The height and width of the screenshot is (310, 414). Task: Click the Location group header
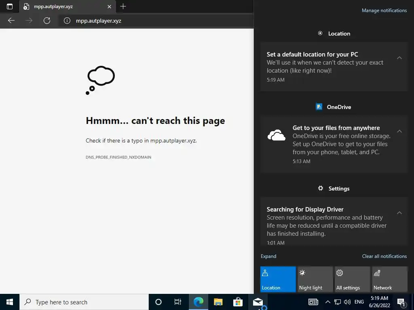coord(334,34)
